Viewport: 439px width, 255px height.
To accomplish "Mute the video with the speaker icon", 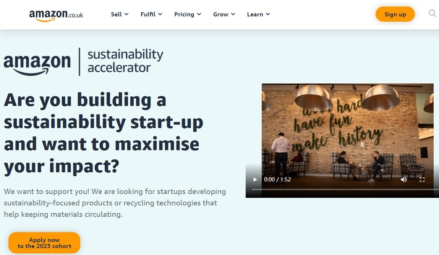I will coord(404,180).
